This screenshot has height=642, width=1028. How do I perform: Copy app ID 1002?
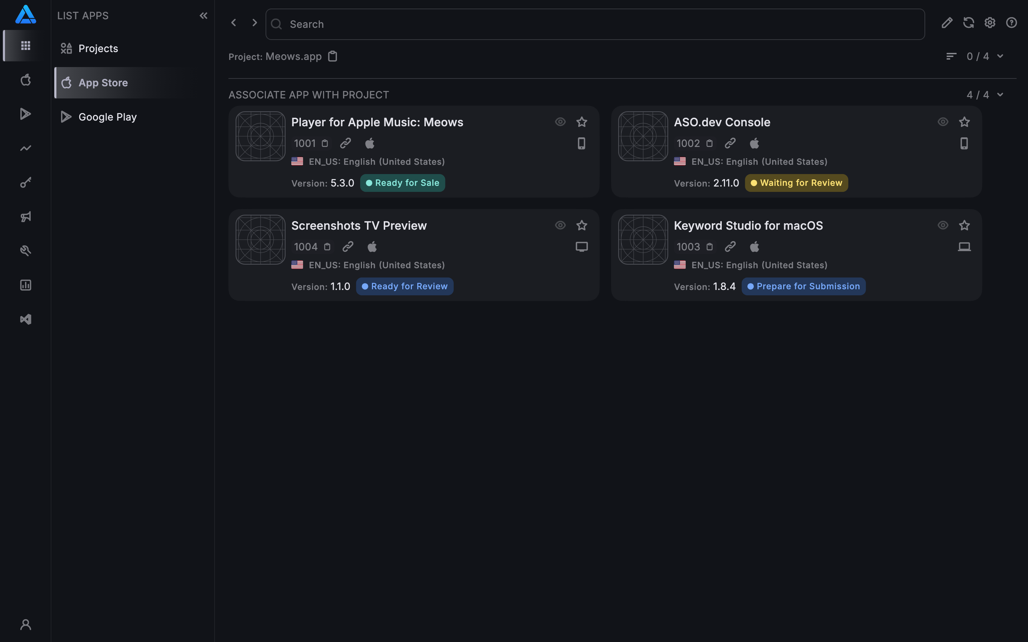click(x=709, y=143)
